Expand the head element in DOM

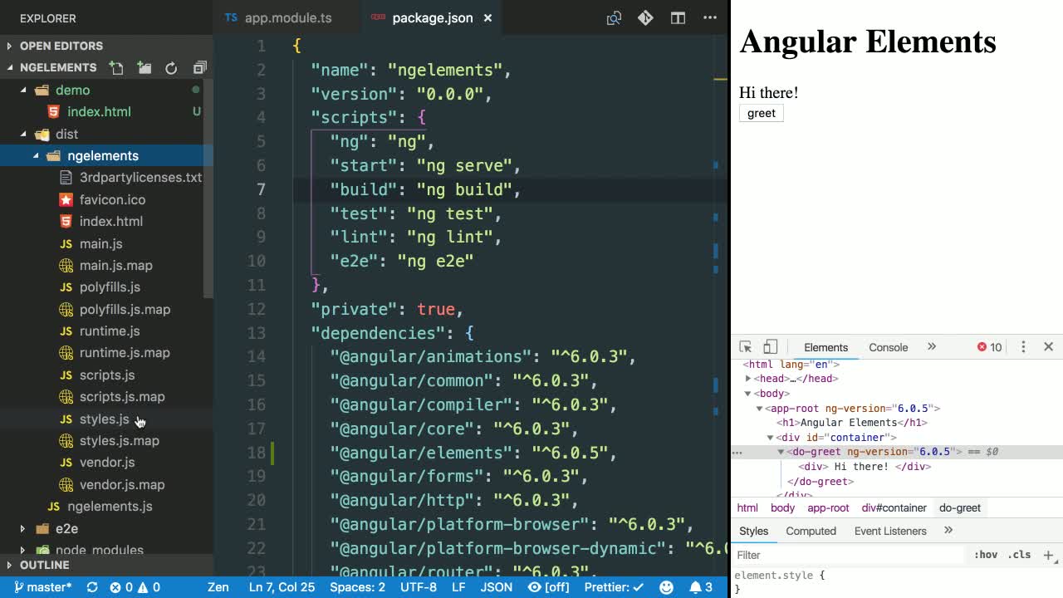(748, 379)
